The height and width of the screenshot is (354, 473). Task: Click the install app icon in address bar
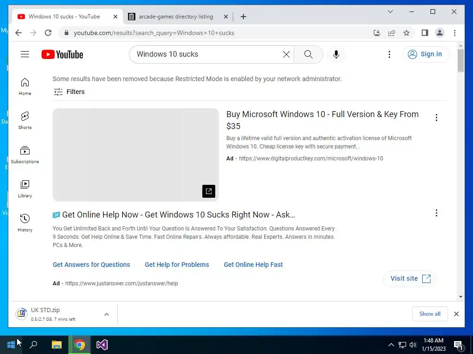click(377, 33)
